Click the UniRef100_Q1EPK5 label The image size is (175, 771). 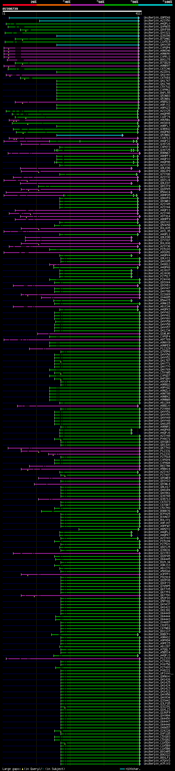[157, 189]
